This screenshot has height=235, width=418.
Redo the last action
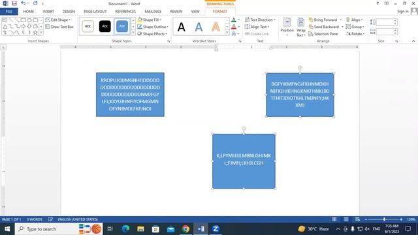pyautogui.click(x=35, y=3)
